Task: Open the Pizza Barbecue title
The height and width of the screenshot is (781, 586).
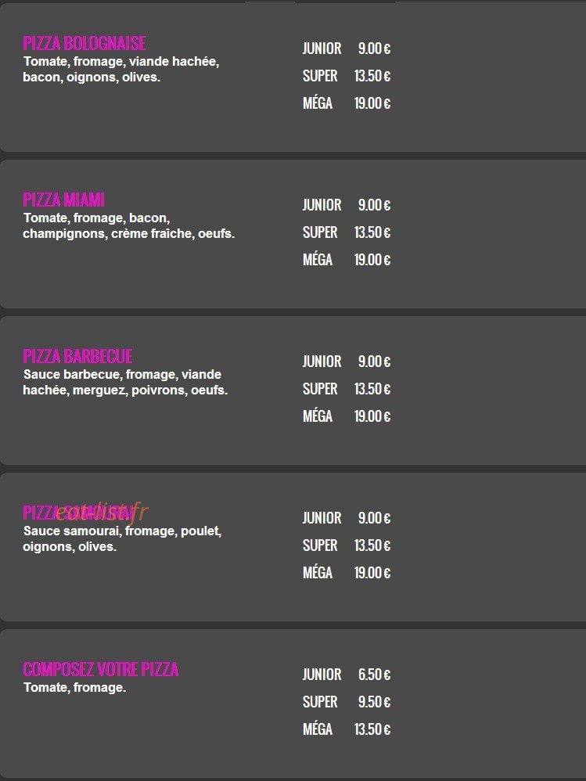Action: [77, 356]
